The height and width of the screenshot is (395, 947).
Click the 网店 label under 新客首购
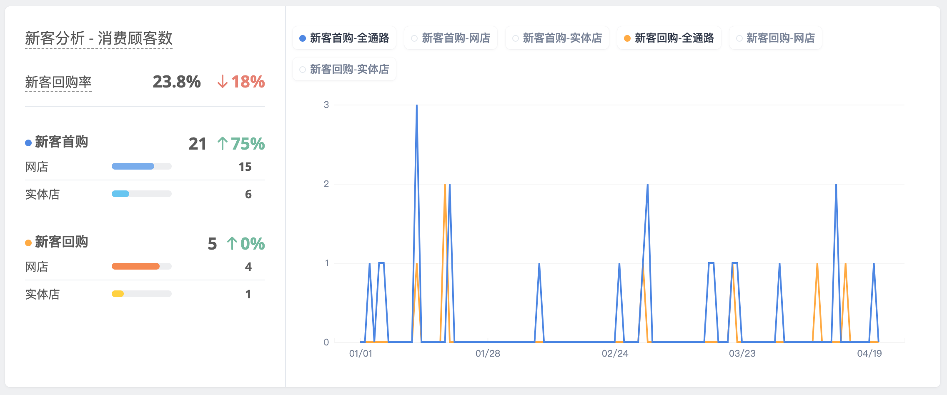[x=37, y=167]
